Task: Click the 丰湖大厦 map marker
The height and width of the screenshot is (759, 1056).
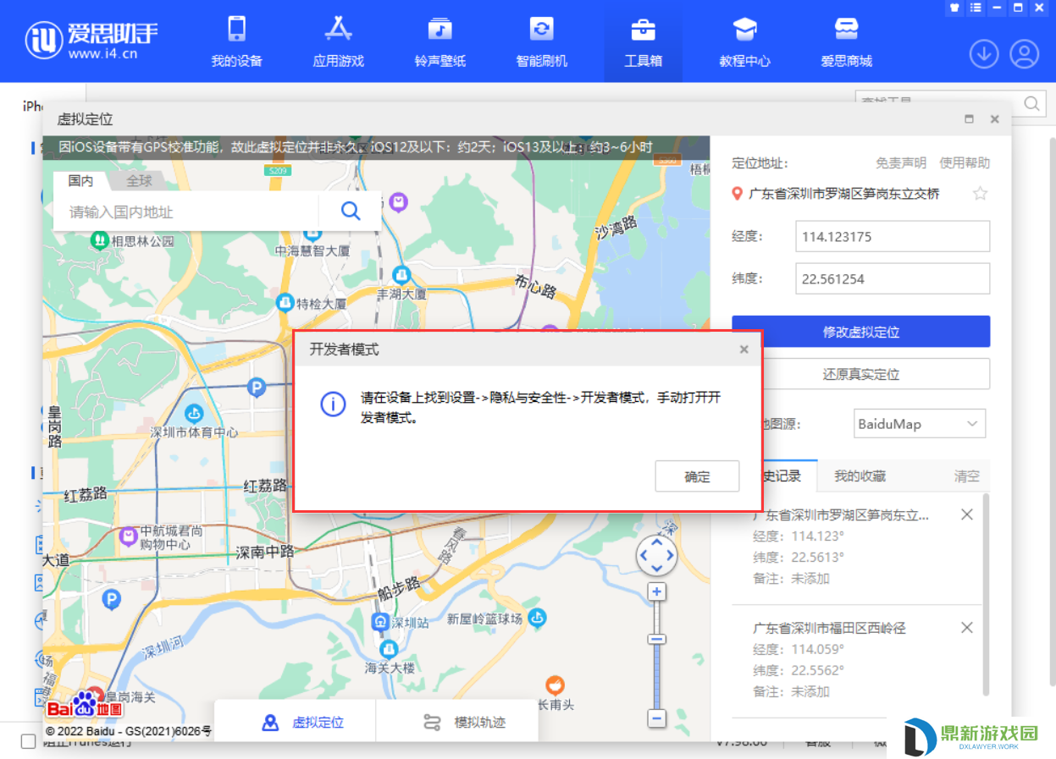Action: [401, 275]
